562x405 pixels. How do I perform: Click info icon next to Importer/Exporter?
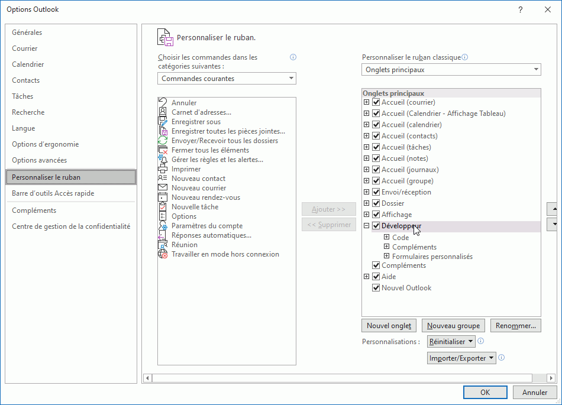coord(502,357)
